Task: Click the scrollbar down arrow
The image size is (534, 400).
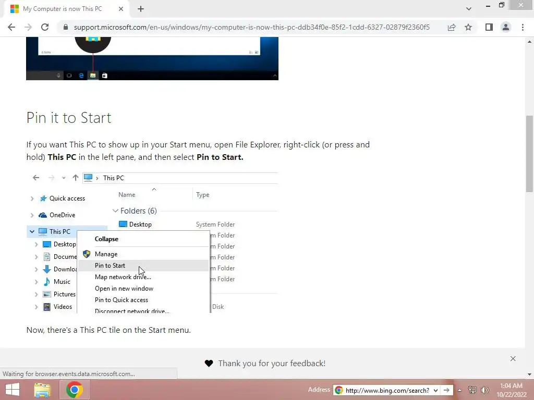Action: (x=529, y=374)
